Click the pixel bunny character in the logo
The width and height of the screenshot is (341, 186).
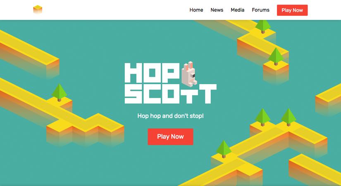tap(189, 74)
